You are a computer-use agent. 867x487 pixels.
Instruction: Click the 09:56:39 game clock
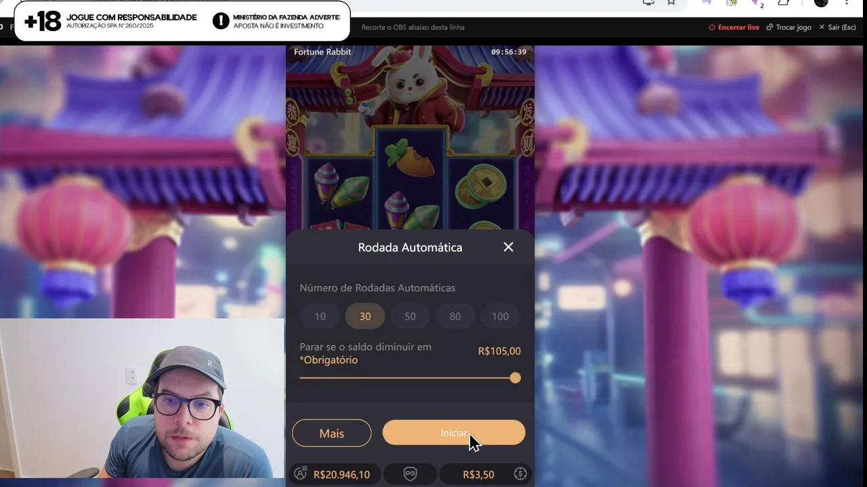509,52
